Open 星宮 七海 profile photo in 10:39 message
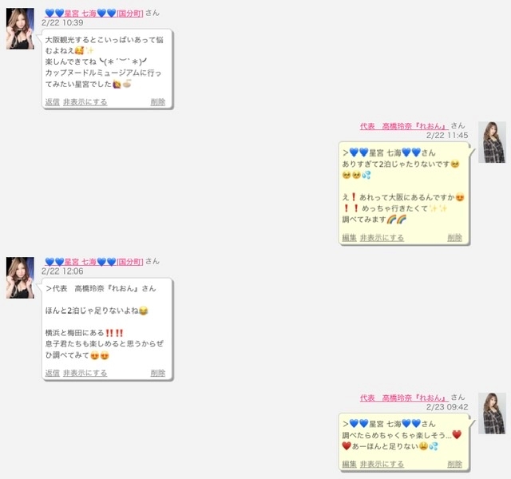This screenshot has height=479, width=511. (x=20, y=29)
